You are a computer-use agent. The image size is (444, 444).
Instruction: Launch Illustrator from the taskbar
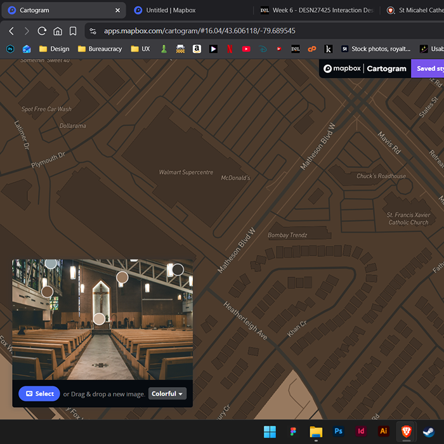point(383,431)
